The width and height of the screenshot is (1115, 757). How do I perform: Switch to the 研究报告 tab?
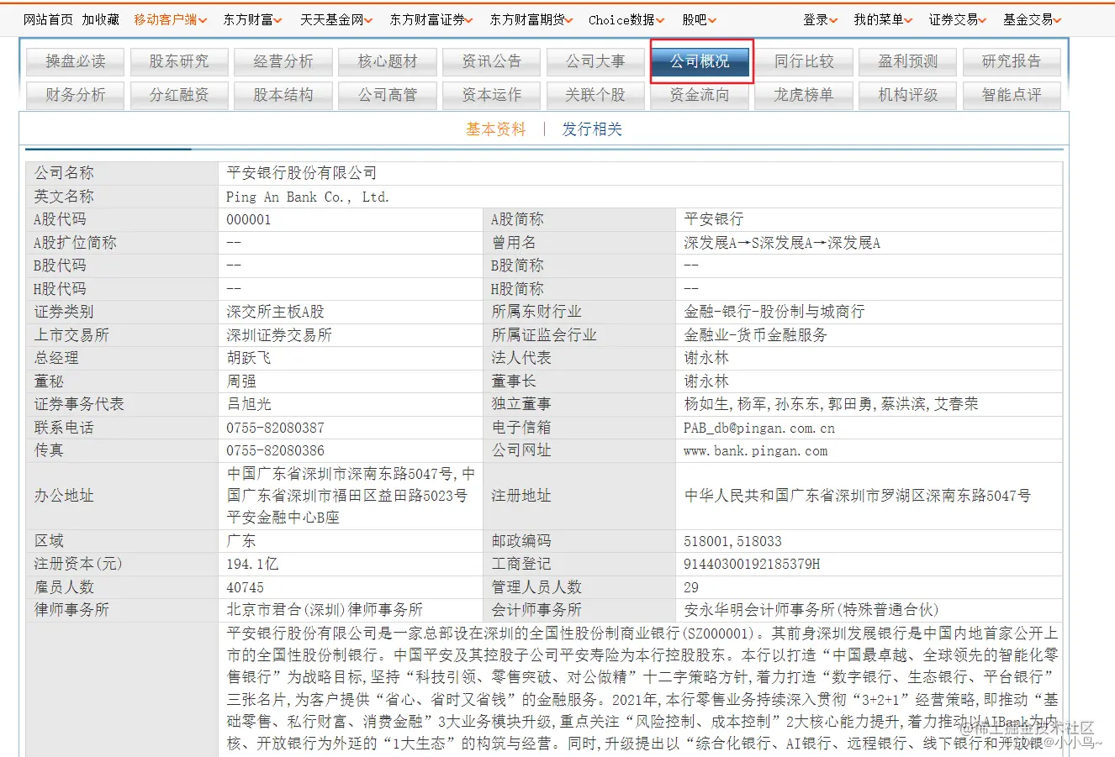tap(1012, 61)
